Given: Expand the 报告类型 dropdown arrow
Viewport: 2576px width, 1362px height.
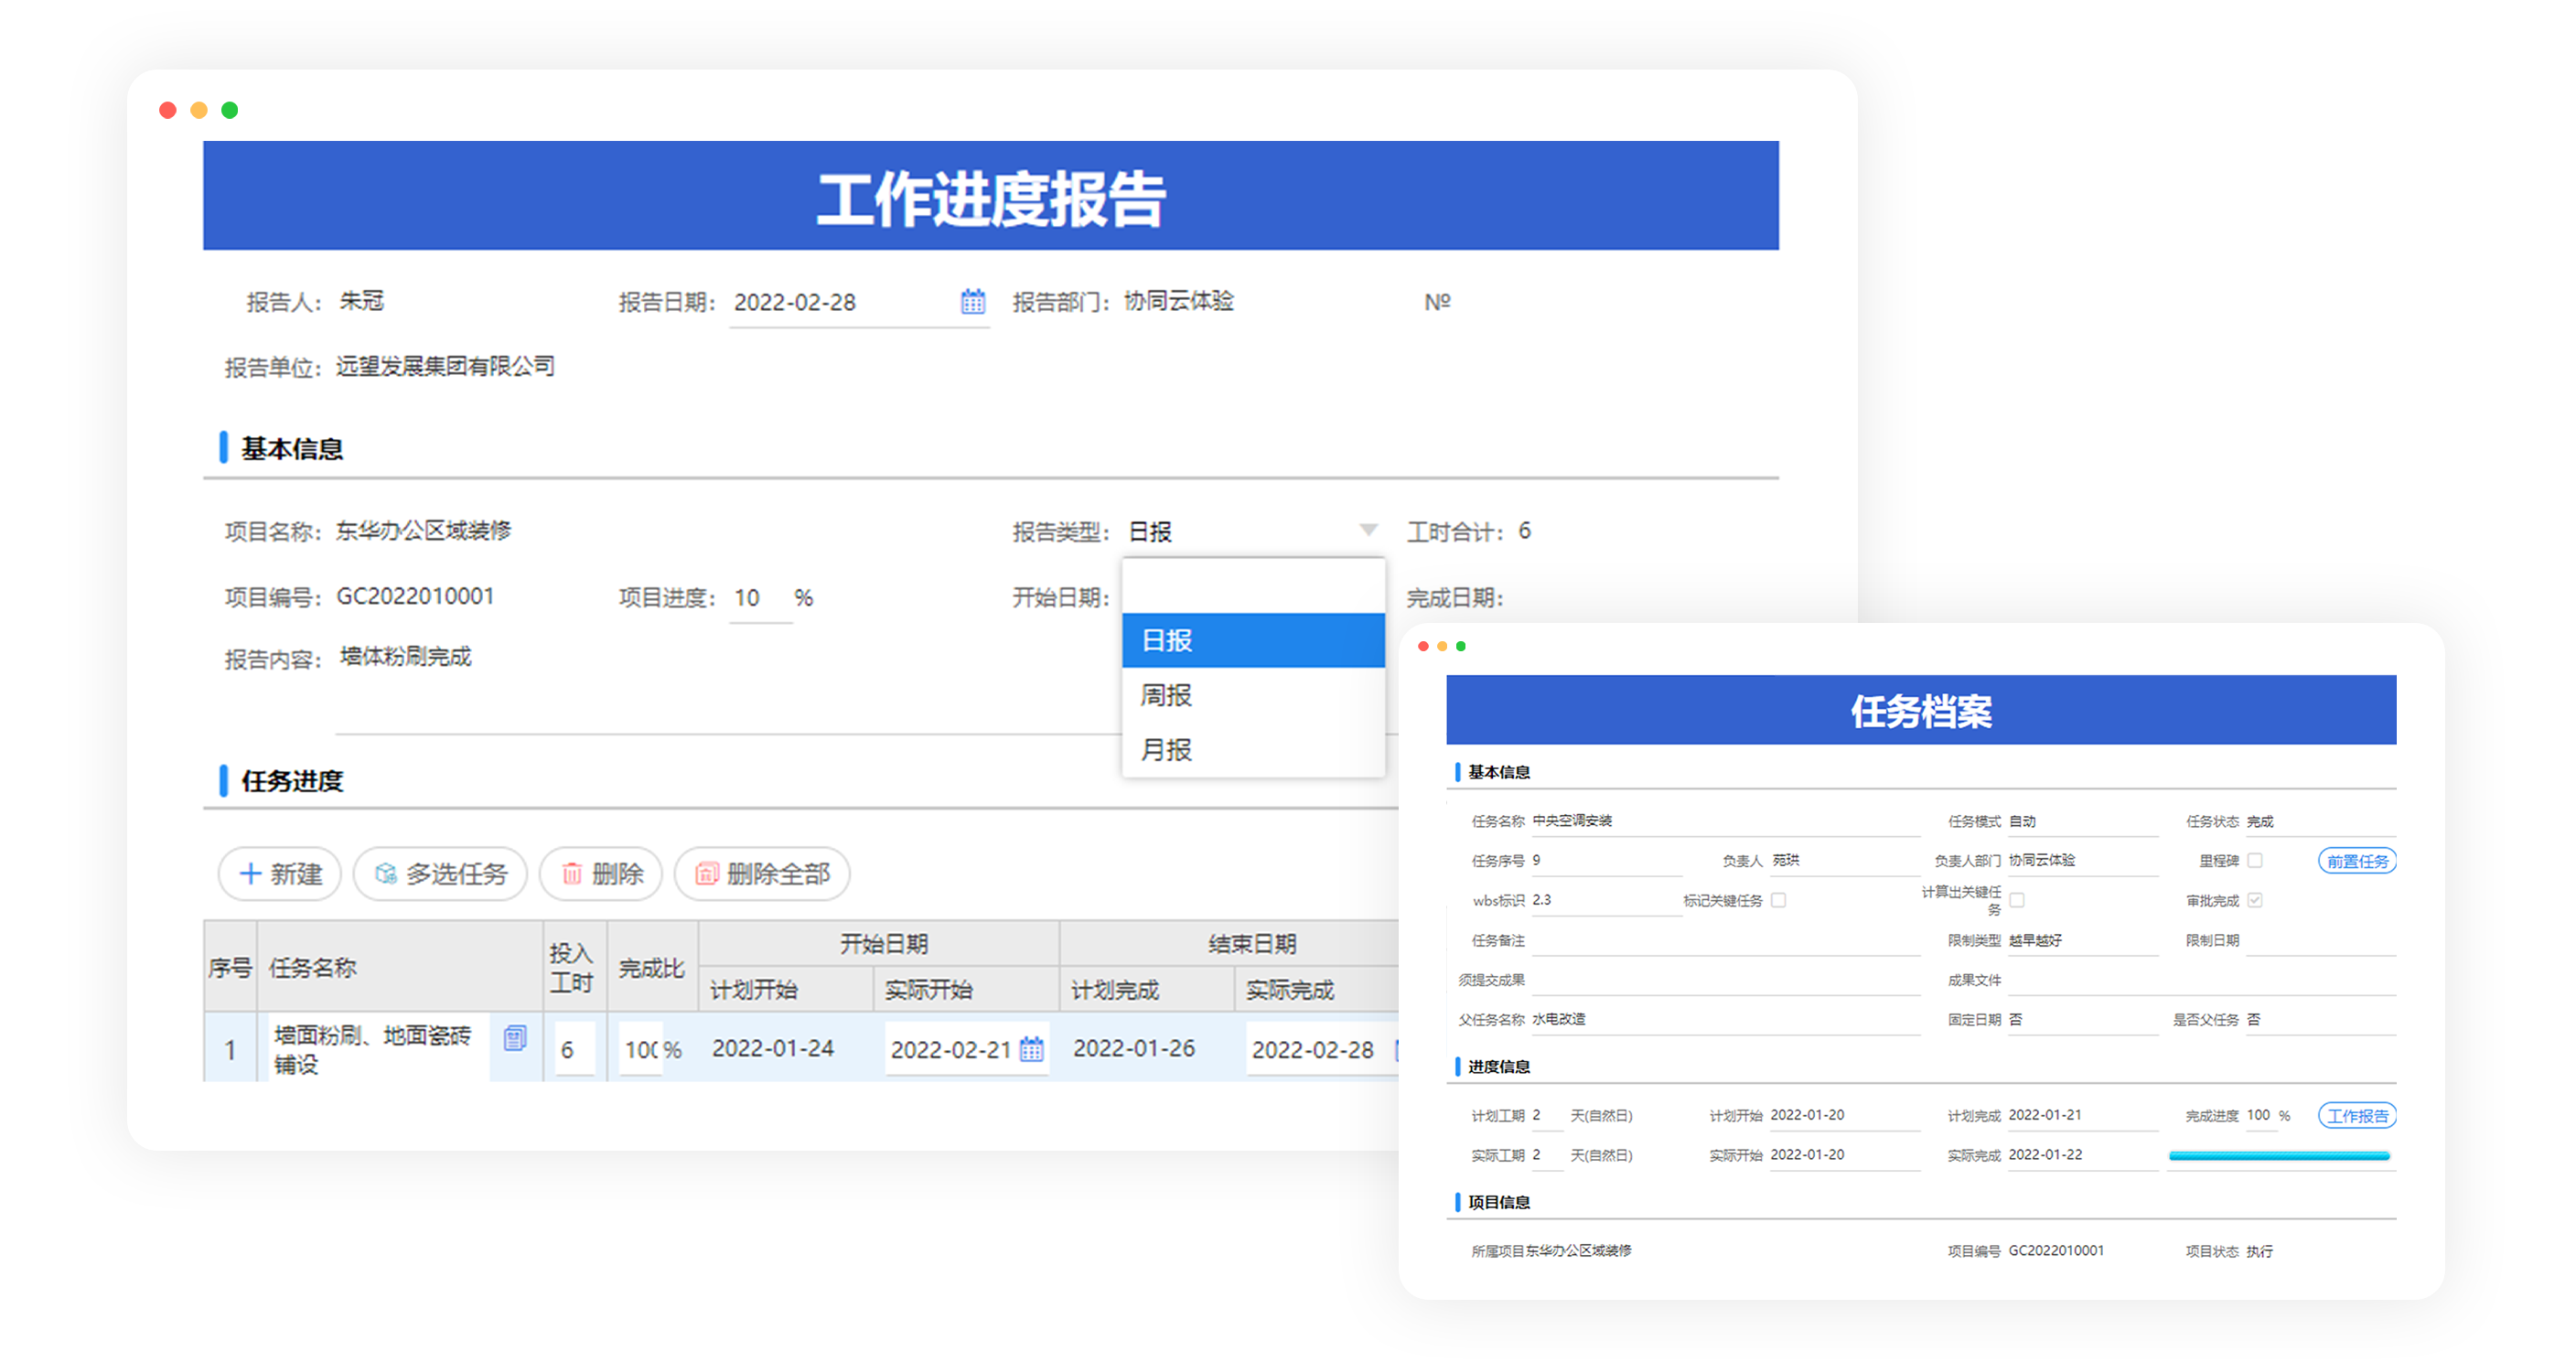Looking at the screenshot, I should (x=1368, y=530).
